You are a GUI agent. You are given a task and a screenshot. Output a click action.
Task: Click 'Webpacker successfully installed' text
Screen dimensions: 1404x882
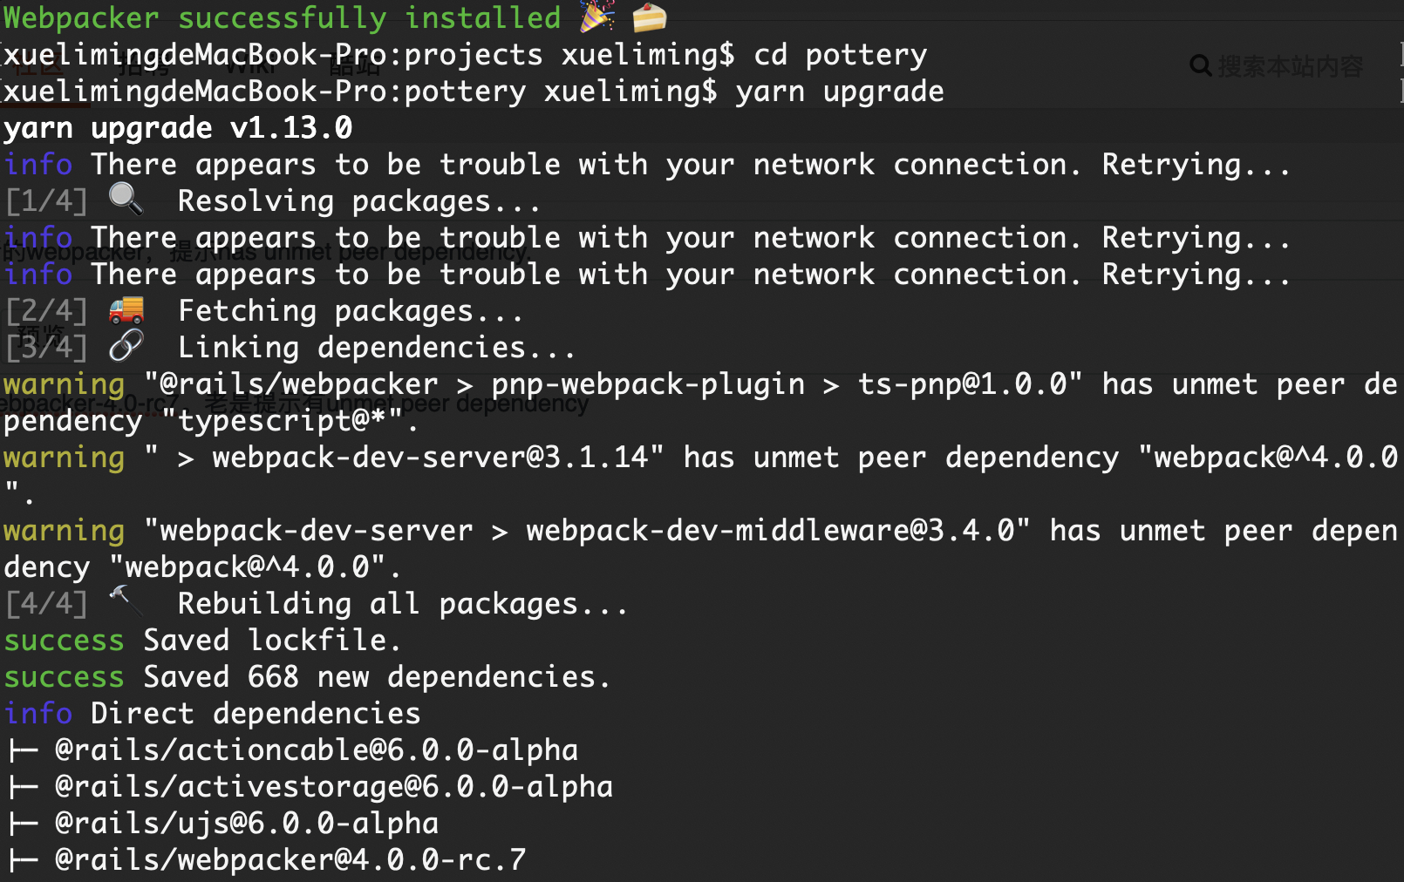tap(283, 17)
